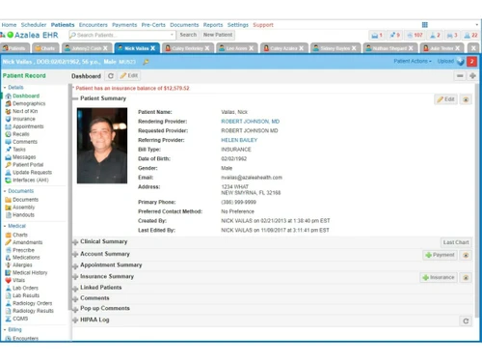Image resolution: width=482 pixels, height=362 pixels.
Task: Open the Patient Actions dropdown
Action: point(413,61)
